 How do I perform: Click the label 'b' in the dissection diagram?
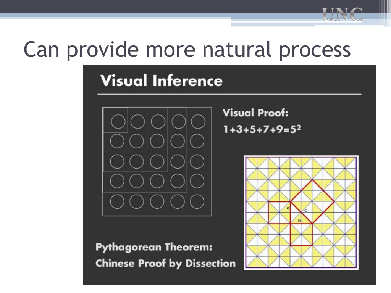300,221
